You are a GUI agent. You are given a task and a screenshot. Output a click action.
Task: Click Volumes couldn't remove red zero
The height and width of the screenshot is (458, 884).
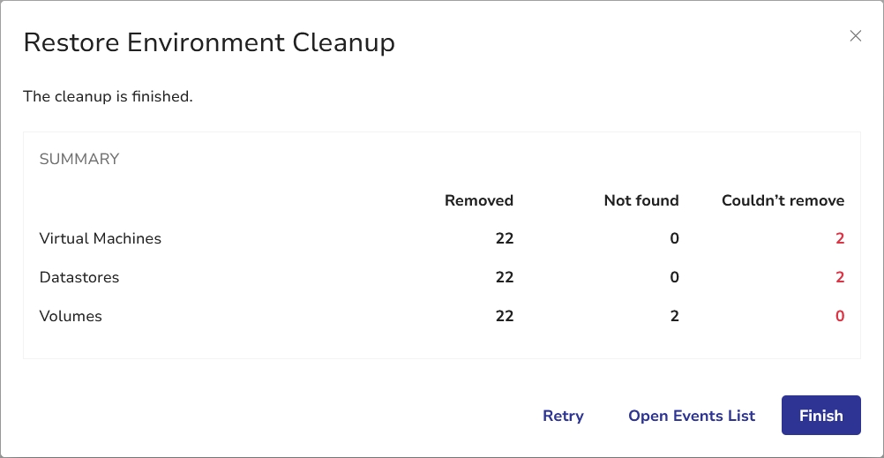[840, 316]
